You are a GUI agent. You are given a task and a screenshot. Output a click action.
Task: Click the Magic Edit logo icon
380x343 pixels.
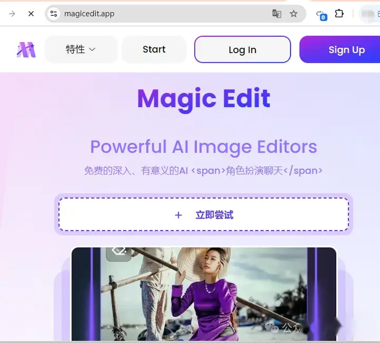pos(26,50)
